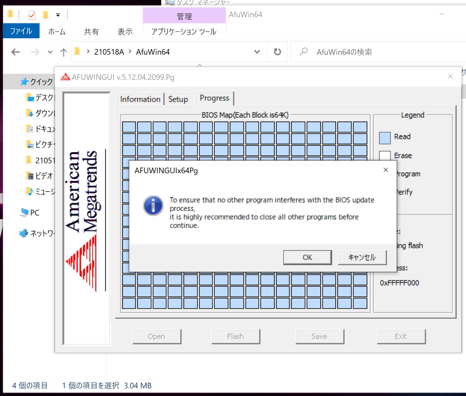The width and height of the screenshot is (466, 396).
Task: Close the AFUWINGUI window
Action: (x=450, y=76)
